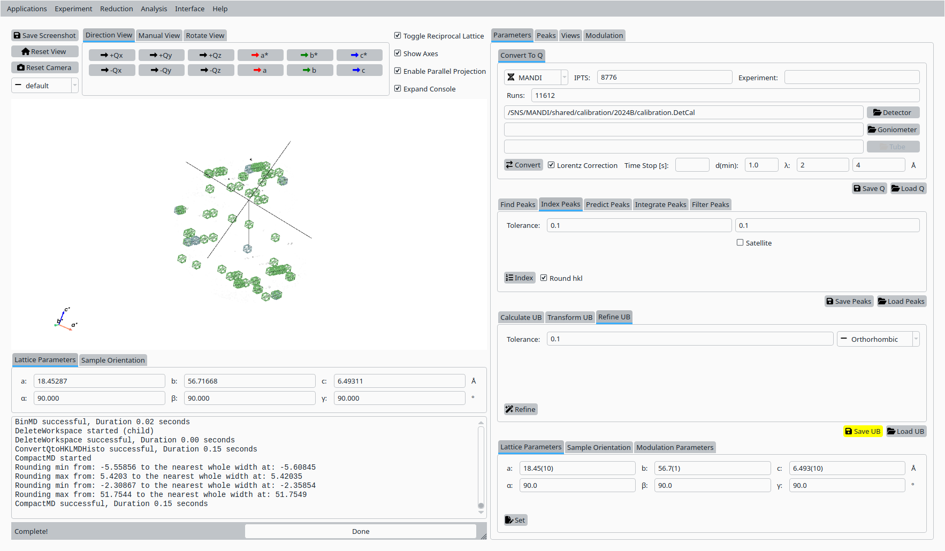The width and height of the screenshot is (945, 551).
Task: Click the console vertical scrollbar
Action: (481, 465)
